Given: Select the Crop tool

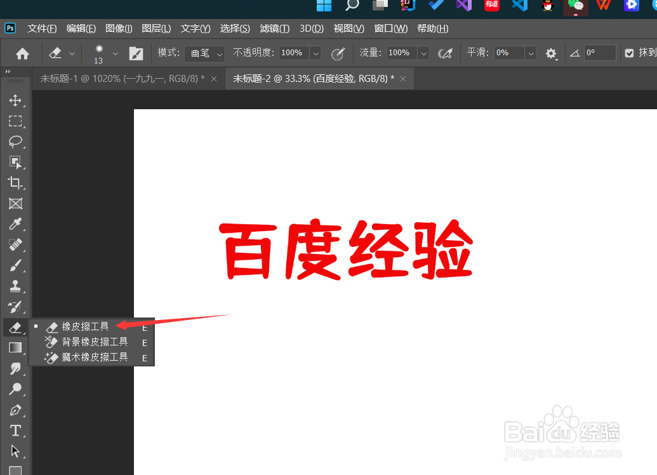Looking at the screenshot, I should pyautogui.click(x=16, y=183).
